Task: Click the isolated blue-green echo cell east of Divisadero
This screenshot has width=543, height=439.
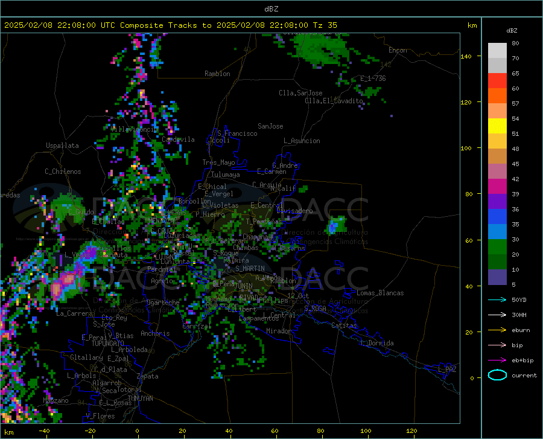Action: click(335, 224)
